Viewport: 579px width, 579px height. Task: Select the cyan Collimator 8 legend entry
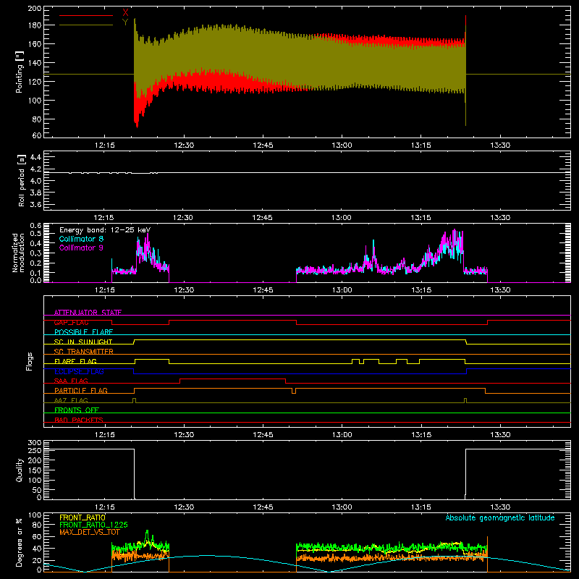point(81,239)
